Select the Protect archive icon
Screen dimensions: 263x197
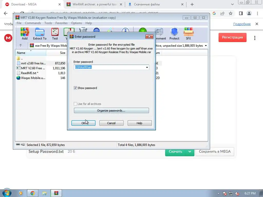(x=174, y=34)
